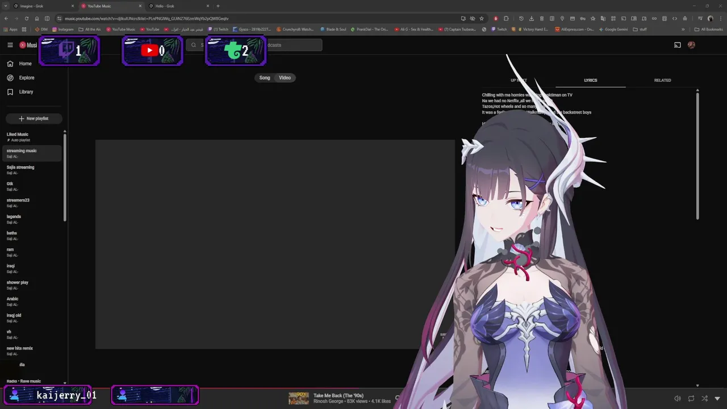Open the Chrome three-dot menu
The height and width of the screenshot is (409, 727).
click(721, 18)
